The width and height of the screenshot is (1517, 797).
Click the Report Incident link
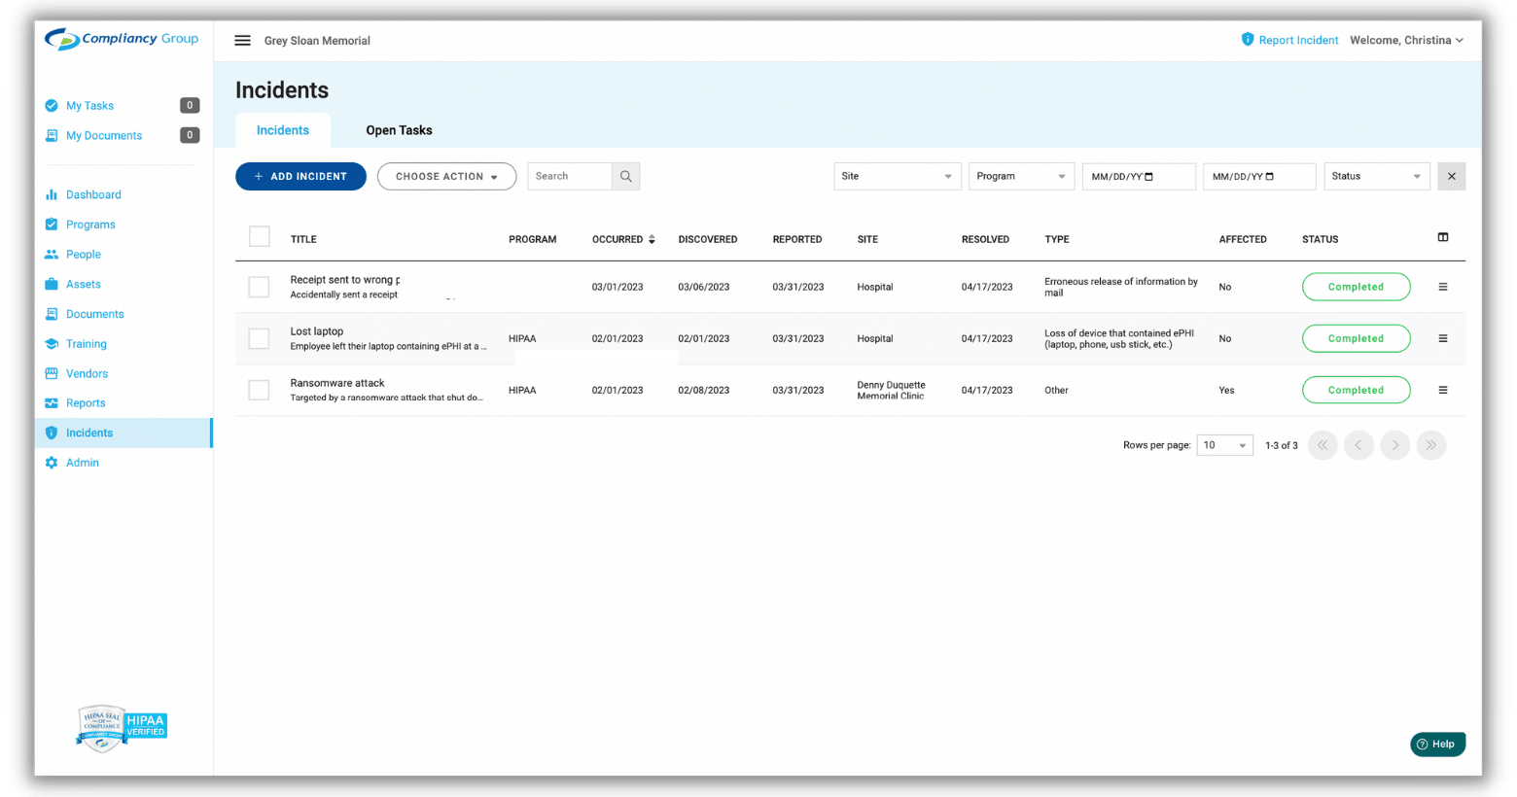click(1297, 41)
